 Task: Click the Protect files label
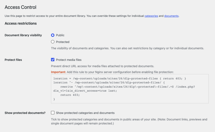pyautogui.click(x=13, y=60)
